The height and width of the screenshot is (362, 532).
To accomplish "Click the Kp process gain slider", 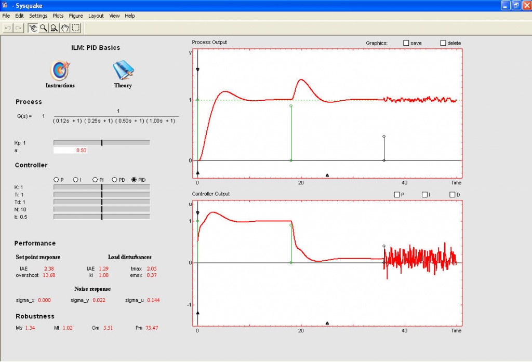I will (x=101, y=143).
